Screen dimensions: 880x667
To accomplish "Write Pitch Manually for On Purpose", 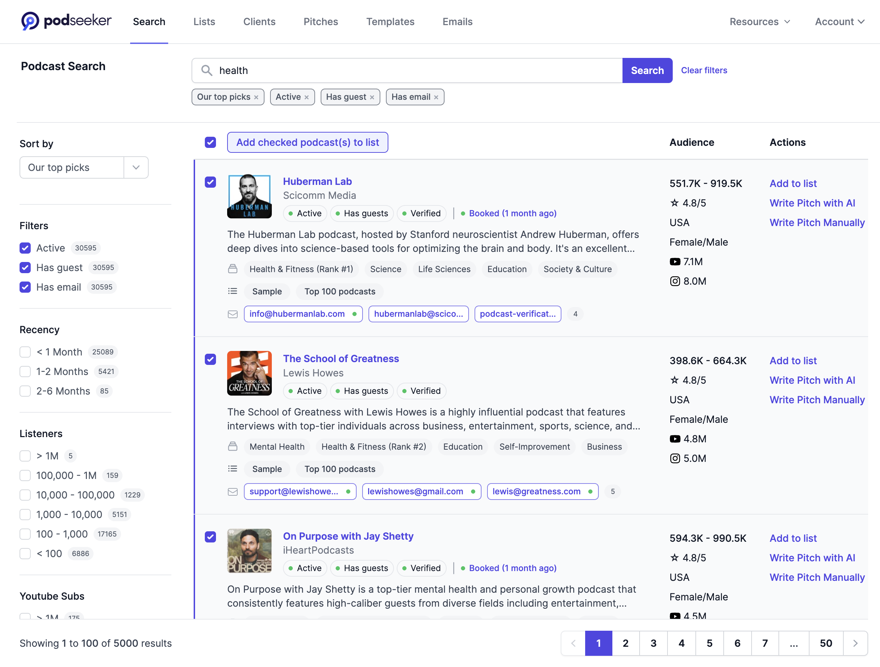I will pyautogui.click(x=817, y=577).
